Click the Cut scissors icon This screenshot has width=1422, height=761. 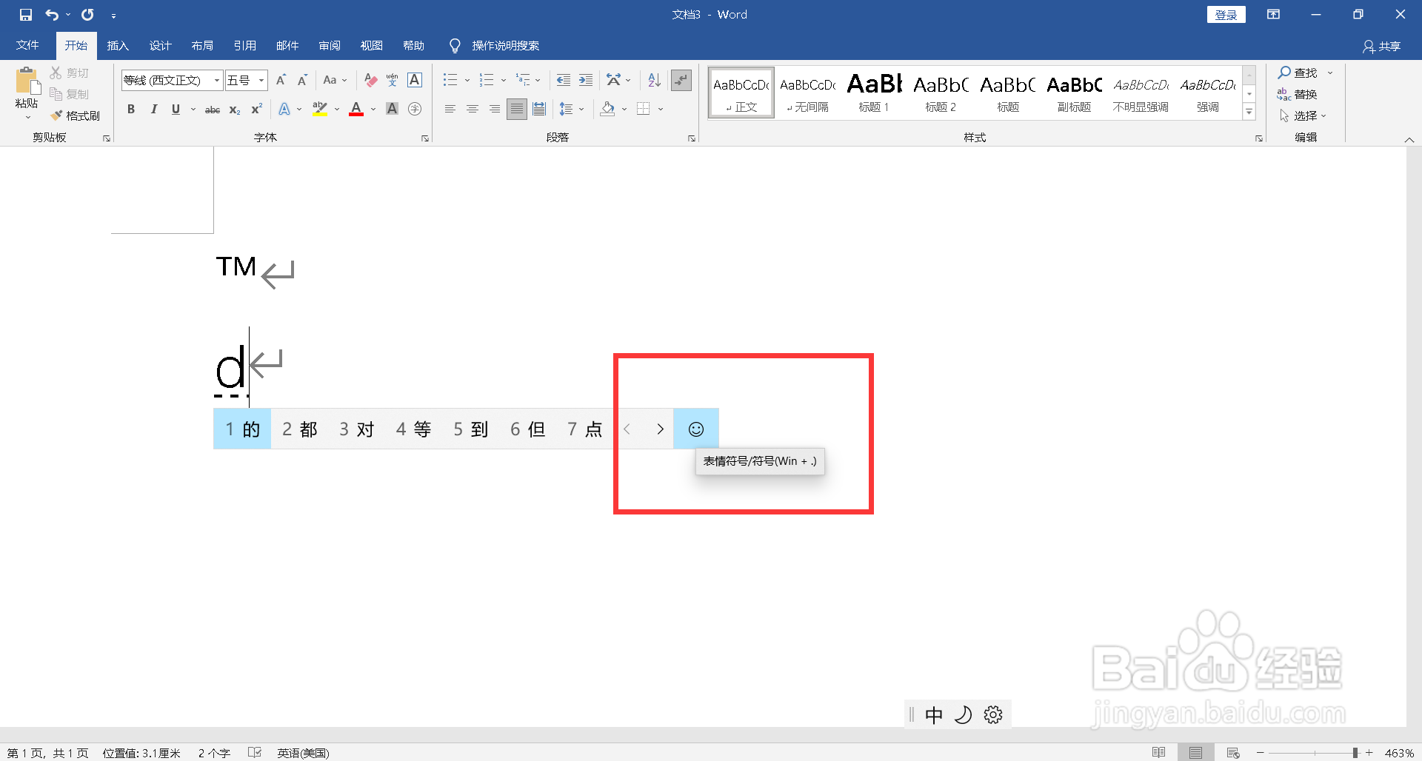pyautogui.click(x=56, y=73)
